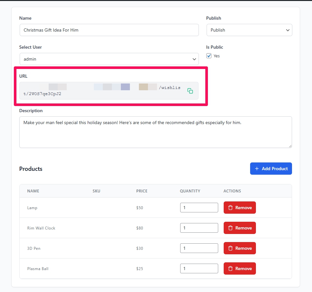This screenshot has height=292, width=312.
Task: Click the wishlist URL text box
Action: pyautogui.click(x=103, y=91)
